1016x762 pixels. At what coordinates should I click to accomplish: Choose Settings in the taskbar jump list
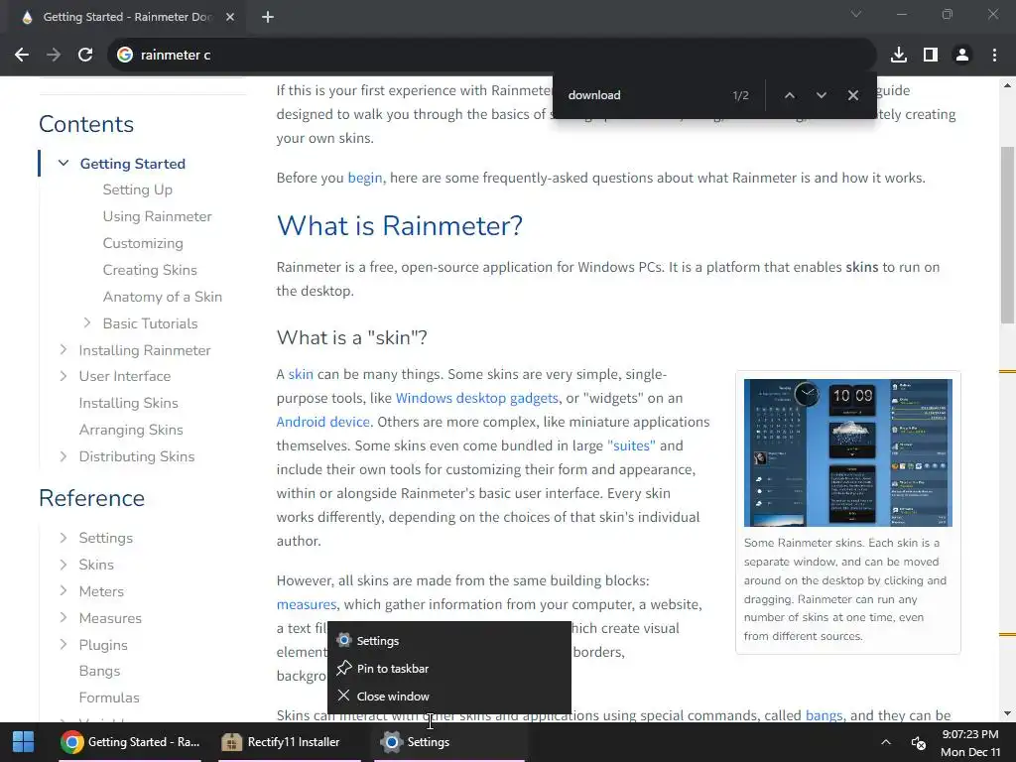[449, 640]
